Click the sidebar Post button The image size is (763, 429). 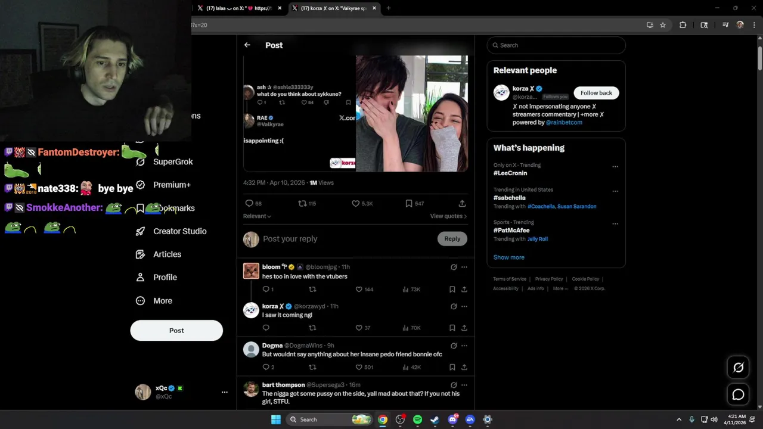coord(176,331)
